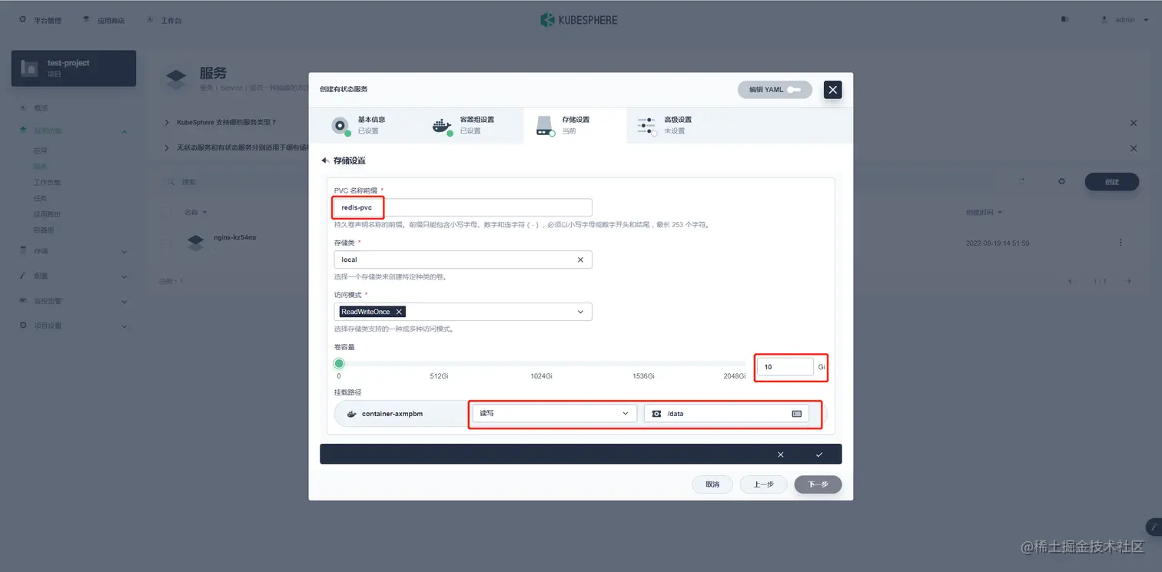Image resolution: width=1162 pixels, height=572 pixels.
Task: Click the 上一步 button
Action: click(x=763, y=484)
